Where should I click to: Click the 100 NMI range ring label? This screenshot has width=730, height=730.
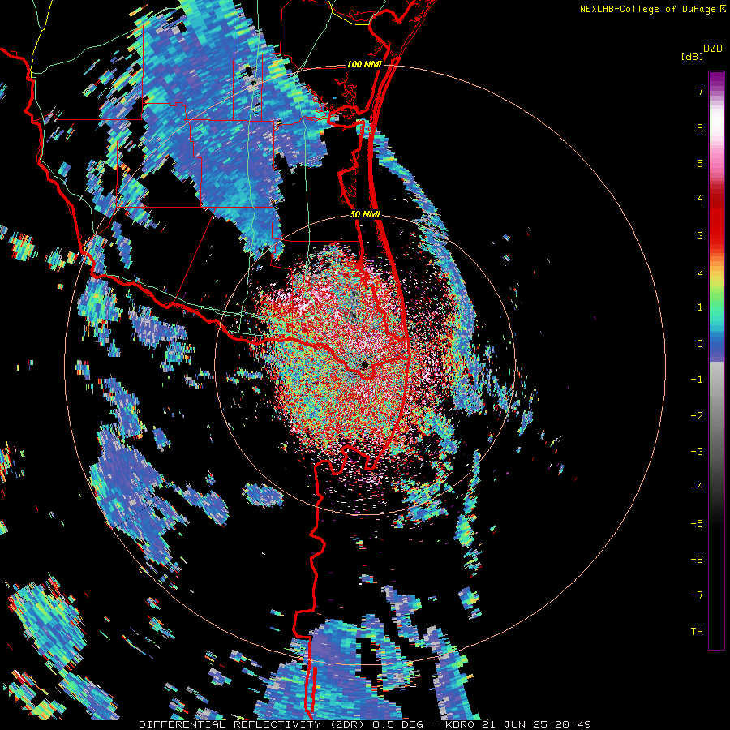[x=364, y=64]
